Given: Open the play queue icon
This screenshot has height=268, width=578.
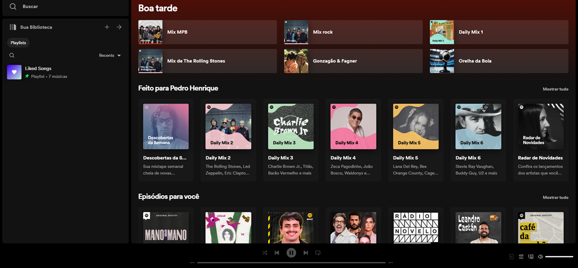Looking at the screenshot, I should (x=521, y=257).
